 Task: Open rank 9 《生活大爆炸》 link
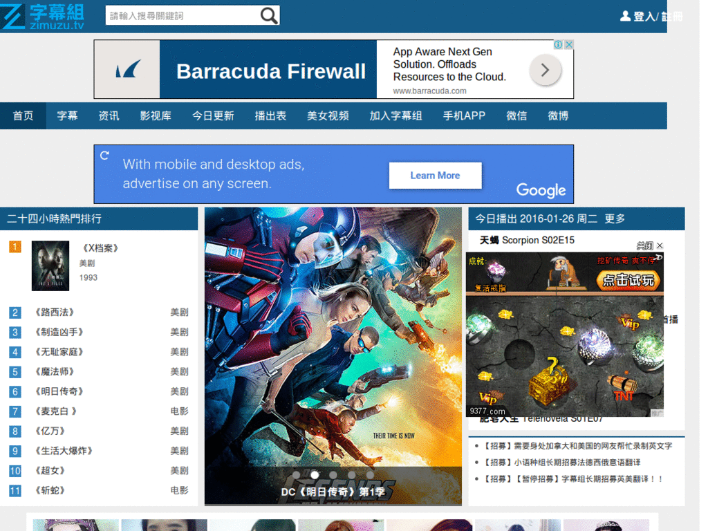click(x=64, y=451)
